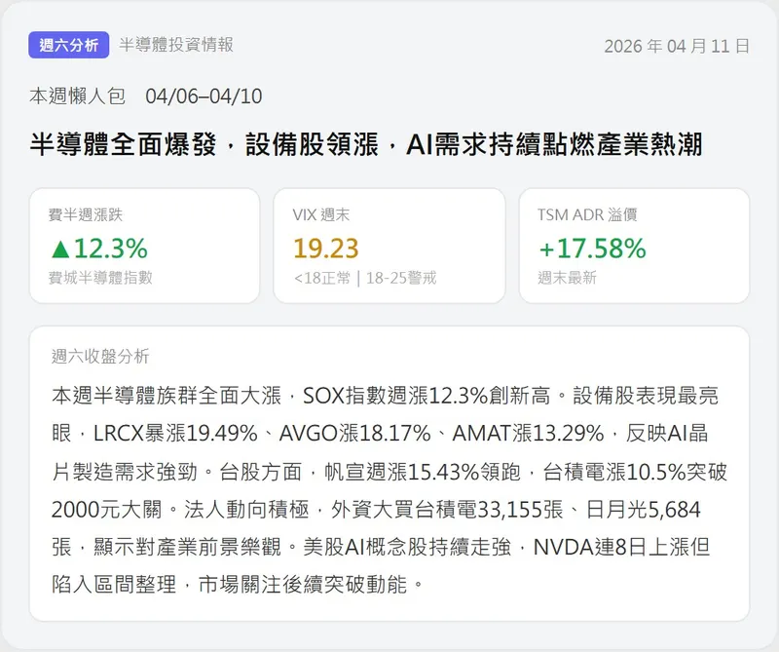Click the line starting 本週半導體族群全面大漲
This screenshot has width=779, height=652.
click(385, 396)
